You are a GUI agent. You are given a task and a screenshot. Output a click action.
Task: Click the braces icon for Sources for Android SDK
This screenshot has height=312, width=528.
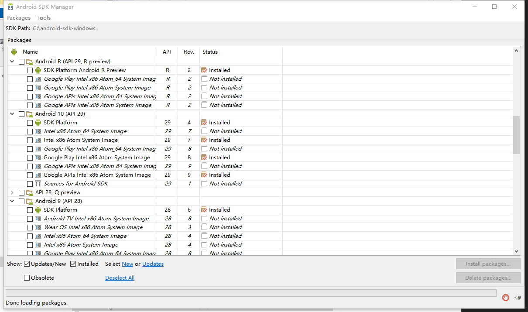(x=38, y=184)
